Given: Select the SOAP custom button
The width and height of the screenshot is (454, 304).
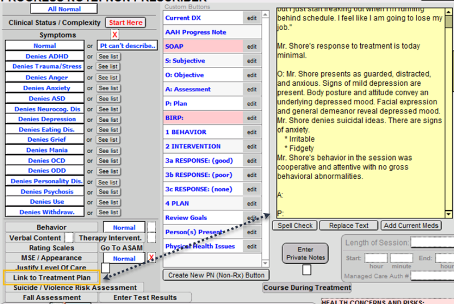Looking at the screenshot, I should click(x=203, y=47).
